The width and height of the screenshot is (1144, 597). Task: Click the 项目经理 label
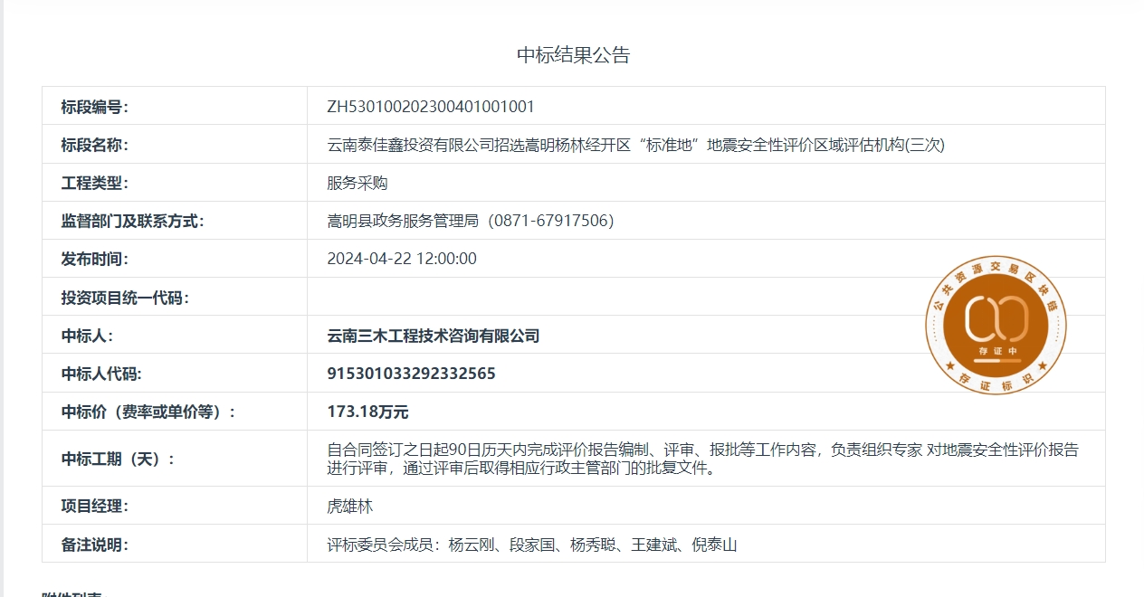click(95, 507)
